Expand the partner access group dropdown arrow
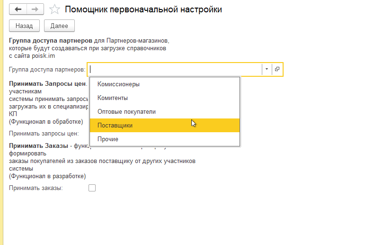Viewport: 374px width, 245px height. tap(267, 69)
